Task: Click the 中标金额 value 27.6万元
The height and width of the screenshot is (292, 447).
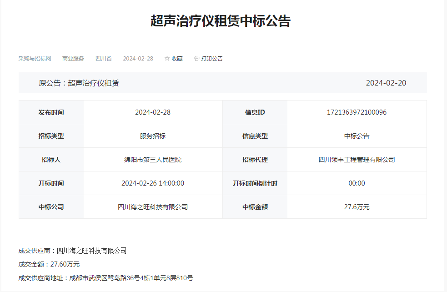Action: pos(357,207)
